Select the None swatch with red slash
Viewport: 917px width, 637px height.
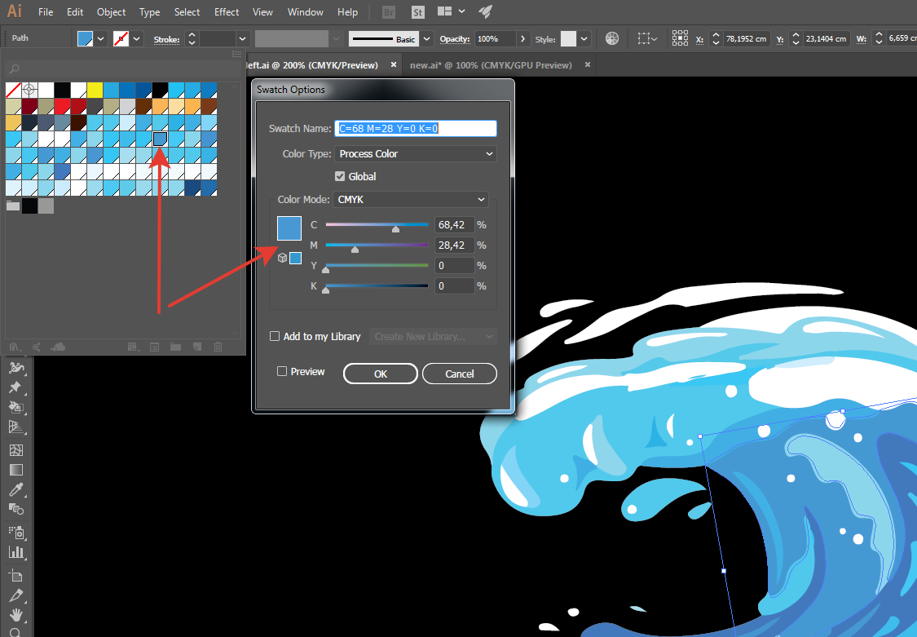(13, 90)
